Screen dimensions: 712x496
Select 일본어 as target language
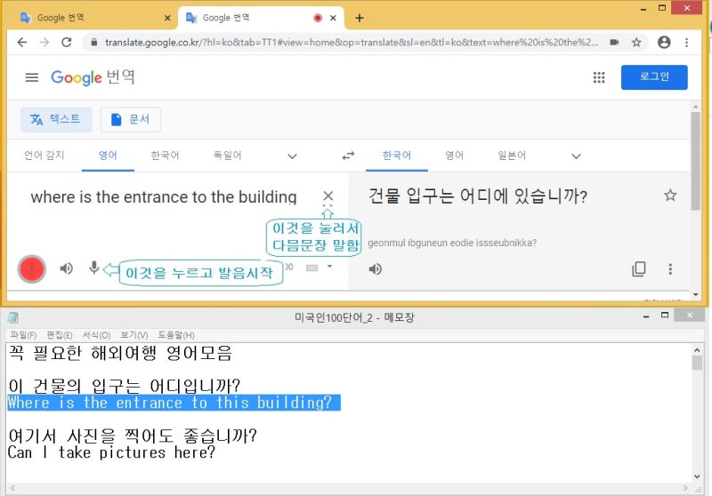coord(512,156)
